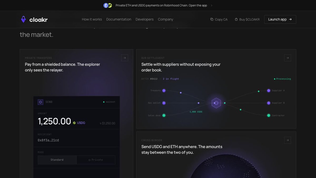Switch the send mode to Private
The width and height of the screenshot is (316, 178).
click(96, 160)
